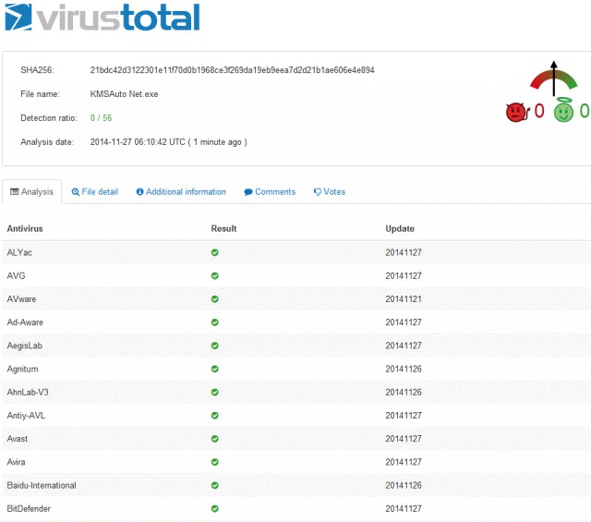Select the SHA256 hash value

[232, 70]
